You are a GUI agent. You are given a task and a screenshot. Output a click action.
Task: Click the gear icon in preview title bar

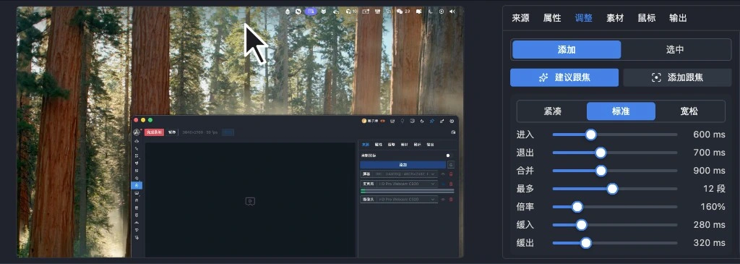pos(452,121)
